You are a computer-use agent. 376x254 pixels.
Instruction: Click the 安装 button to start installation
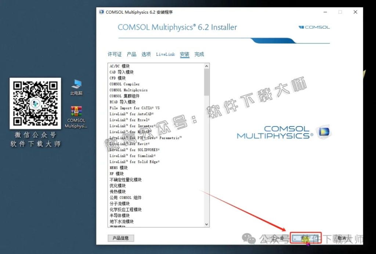306,238
